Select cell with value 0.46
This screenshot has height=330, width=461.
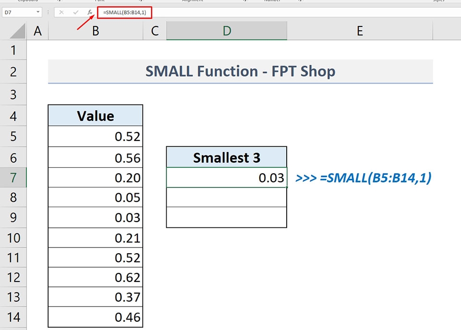[96, 317]
